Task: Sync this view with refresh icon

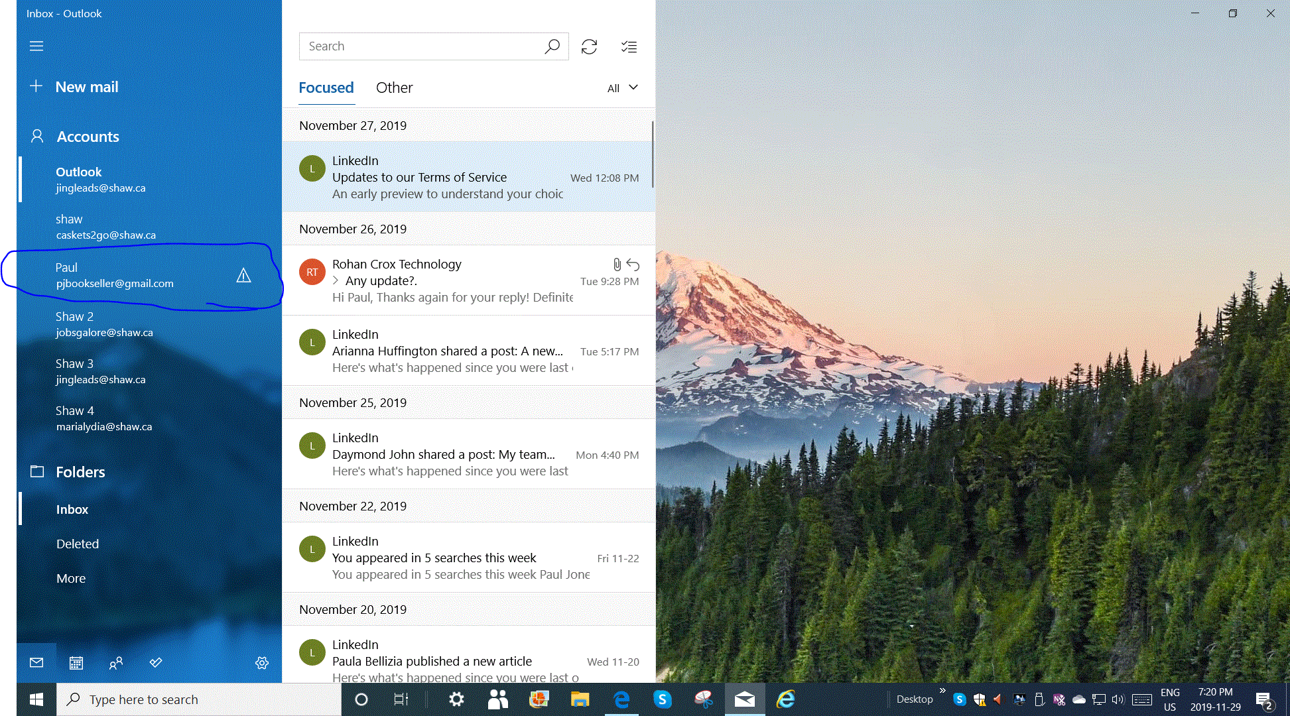Action: pos(589,46)
